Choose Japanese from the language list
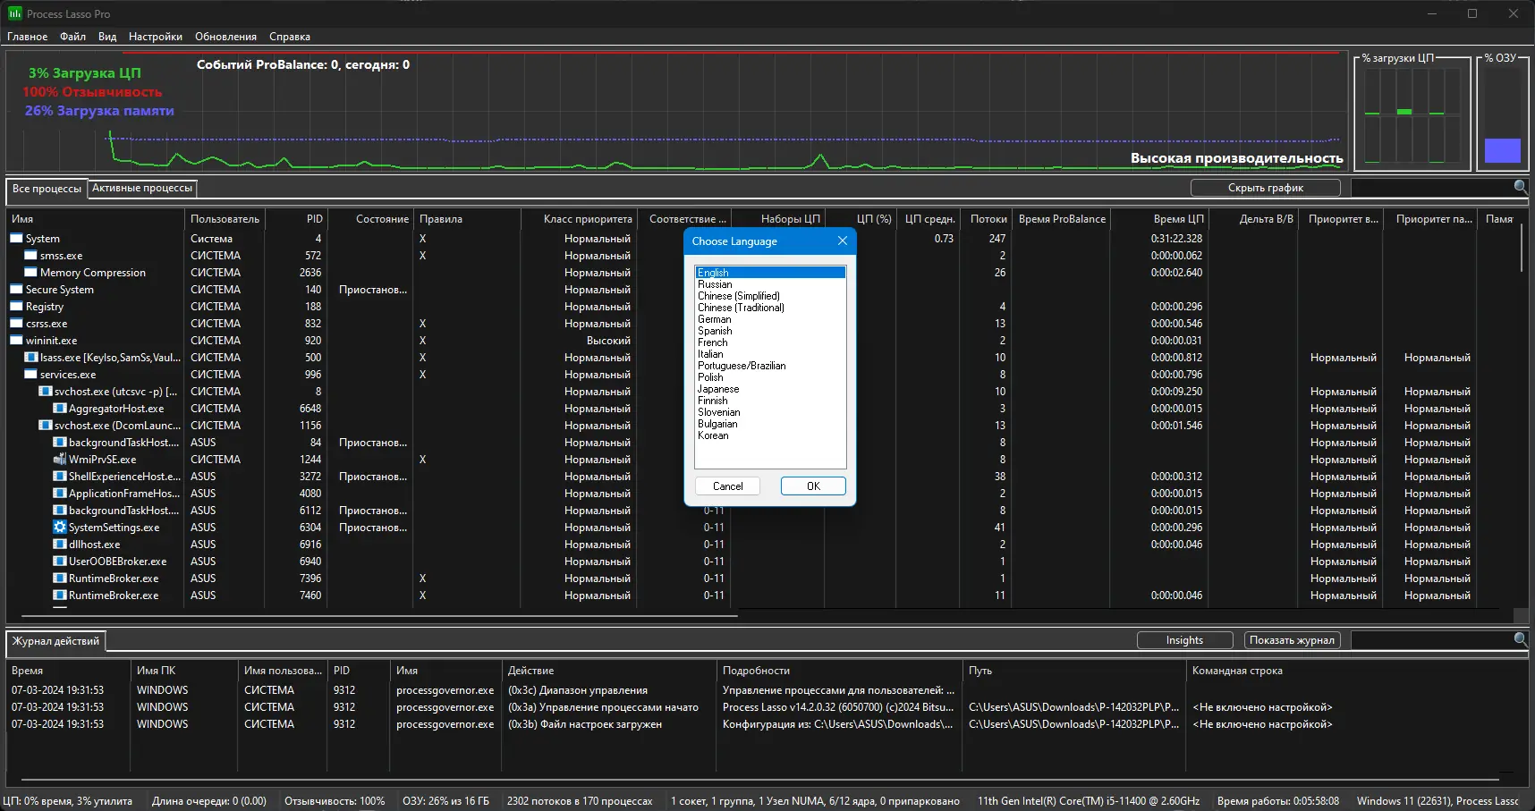Screen dimensions: 1535x811 tap(718, 389)
